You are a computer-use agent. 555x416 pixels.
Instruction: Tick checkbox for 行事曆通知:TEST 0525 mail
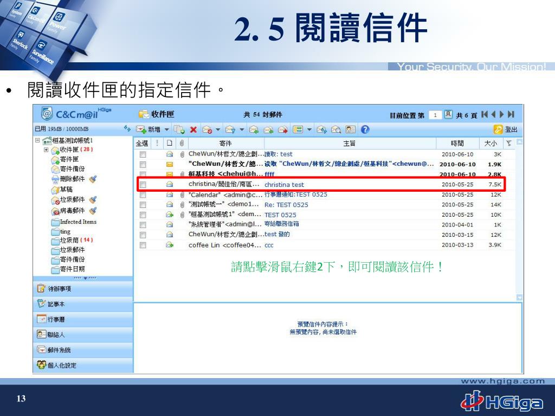coord(143,195)
